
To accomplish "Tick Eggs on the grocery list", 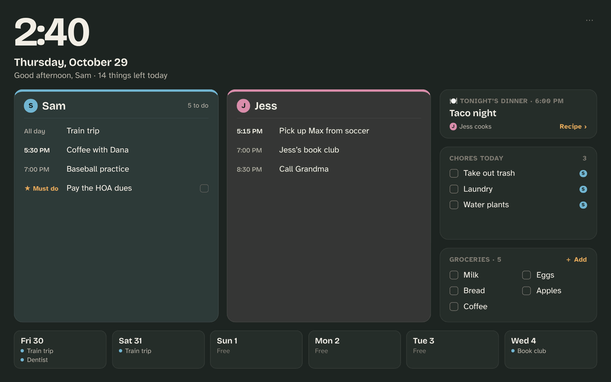I will click(526, 275).
